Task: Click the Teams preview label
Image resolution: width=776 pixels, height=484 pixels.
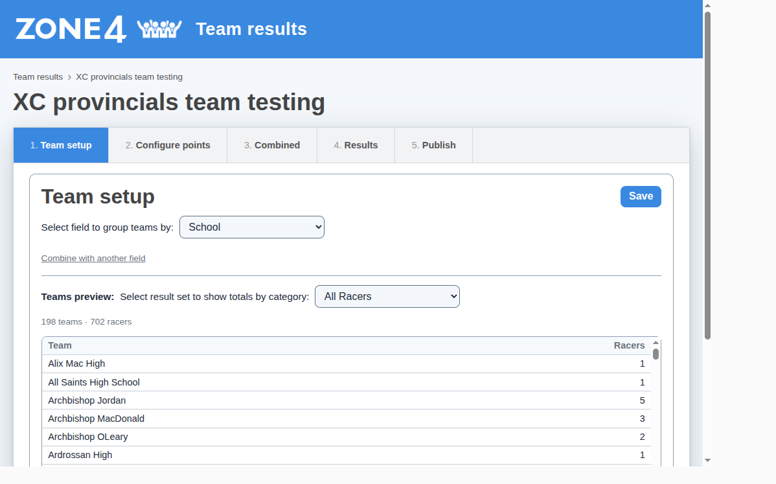Action: click(78, 297)
